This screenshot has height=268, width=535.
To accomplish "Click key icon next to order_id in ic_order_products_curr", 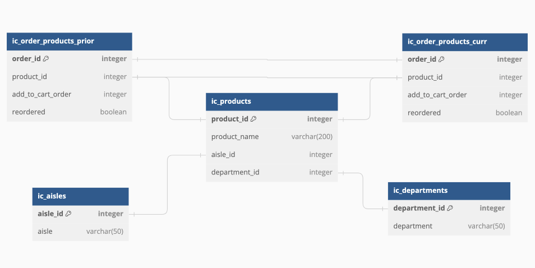I will click(441, 59).
